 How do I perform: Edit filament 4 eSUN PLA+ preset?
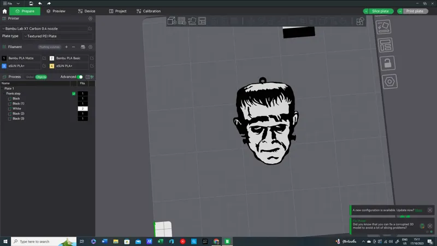tap(92, 66)
